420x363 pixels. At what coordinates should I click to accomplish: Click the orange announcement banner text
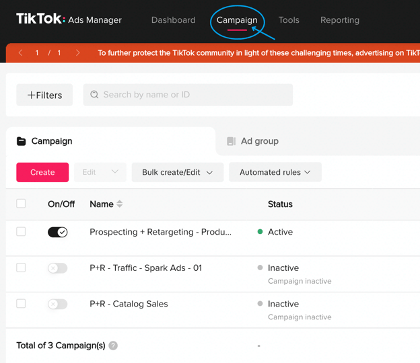[x=258, y=52]
